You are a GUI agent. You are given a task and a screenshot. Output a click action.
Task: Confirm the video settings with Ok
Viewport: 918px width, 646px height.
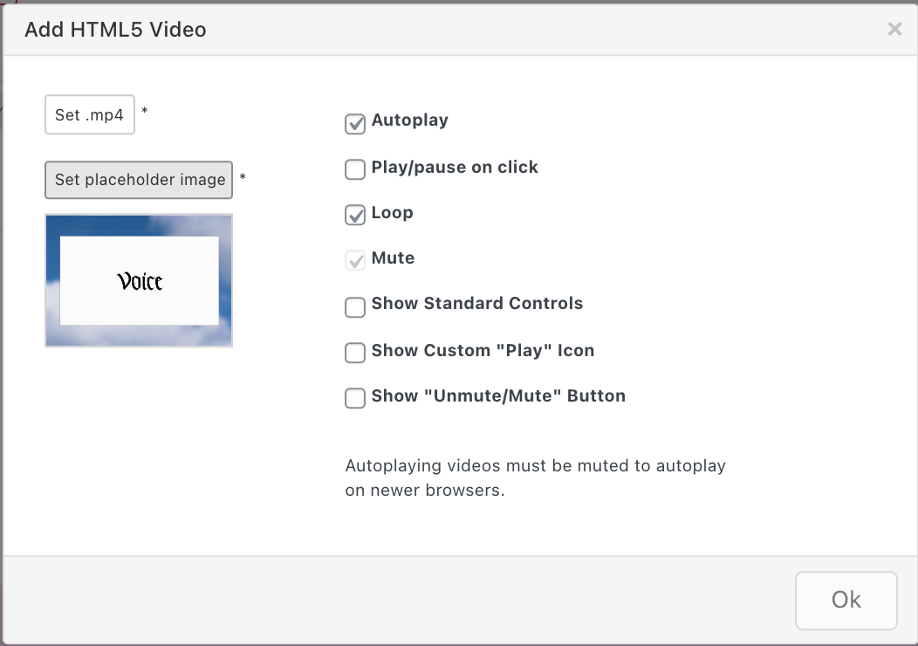point(846,600)
